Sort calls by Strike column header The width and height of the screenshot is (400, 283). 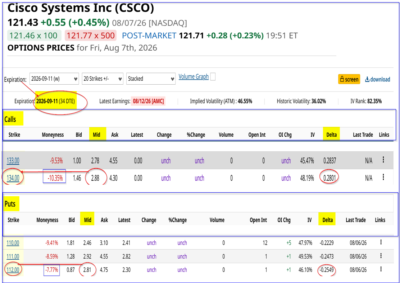point(14,135)
